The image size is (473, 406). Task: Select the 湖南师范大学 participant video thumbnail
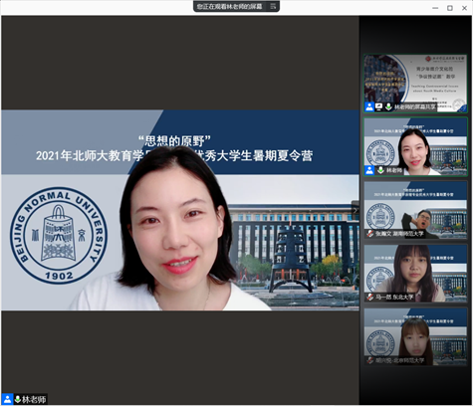pyautogui.click(x=415, y=210)
